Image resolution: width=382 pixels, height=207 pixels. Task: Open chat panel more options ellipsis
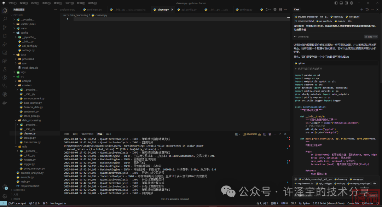coord(372,10)
